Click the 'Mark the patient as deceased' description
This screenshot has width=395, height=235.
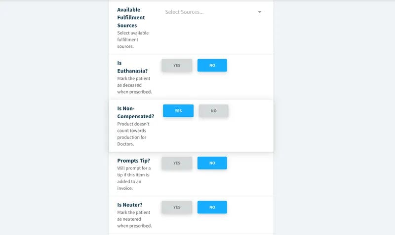(134, 85)
